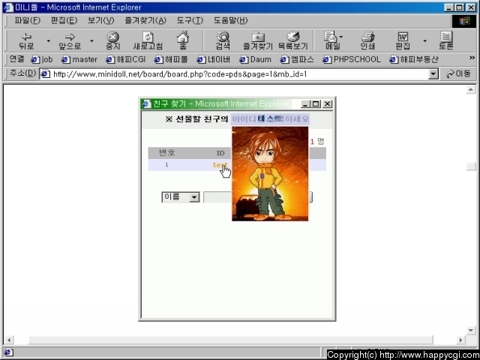Image resolution: width=480 pixels, height=360 pixels.
Task: Open the 도움말(H) menu
Action: 230,20
